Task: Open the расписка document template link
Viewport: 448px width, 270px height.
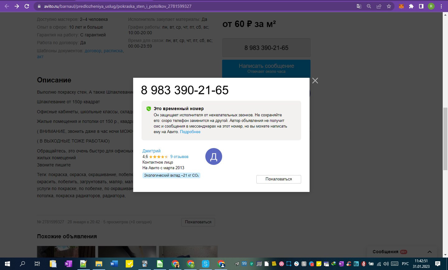Action: (113, 51)
